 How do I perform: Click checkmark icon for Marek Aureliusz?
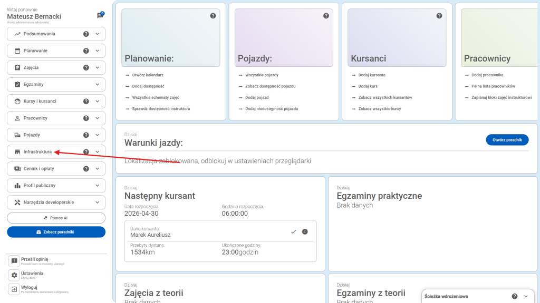click(x=294, y=232)
